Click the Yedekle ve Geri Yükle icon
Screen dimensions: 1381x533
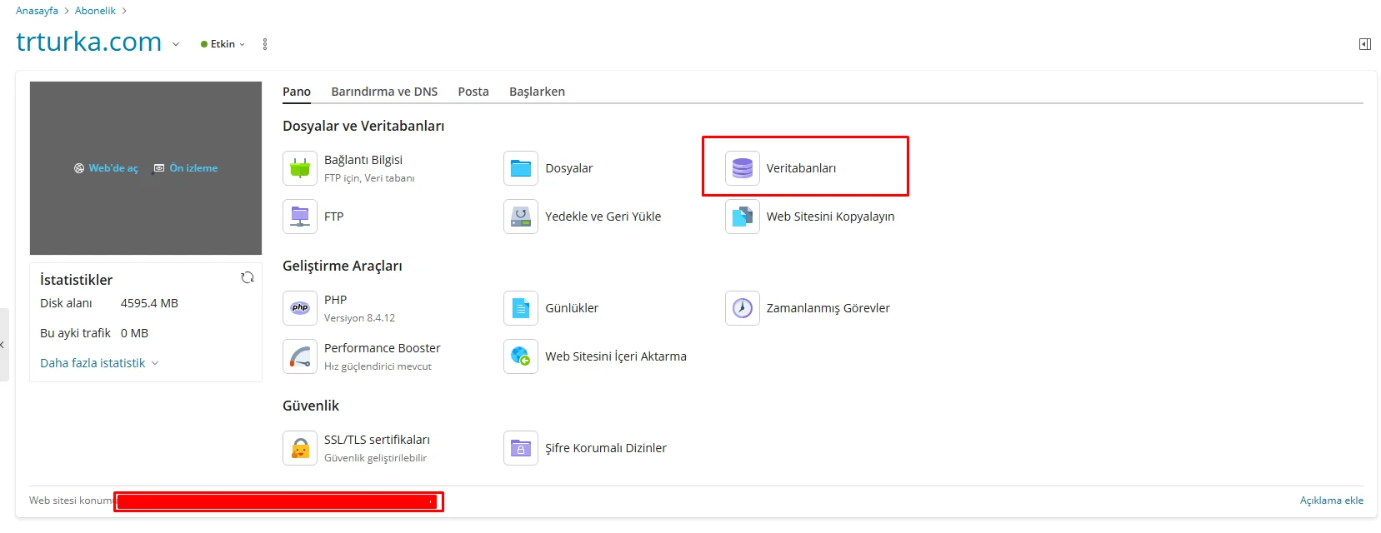point(521,217)
